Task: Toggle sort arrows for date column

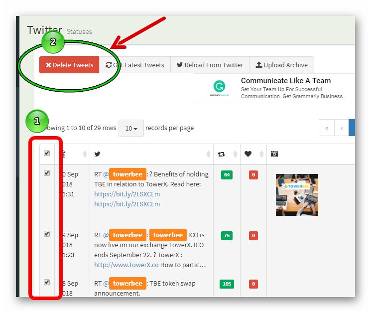Action: [x=85, y=154]
